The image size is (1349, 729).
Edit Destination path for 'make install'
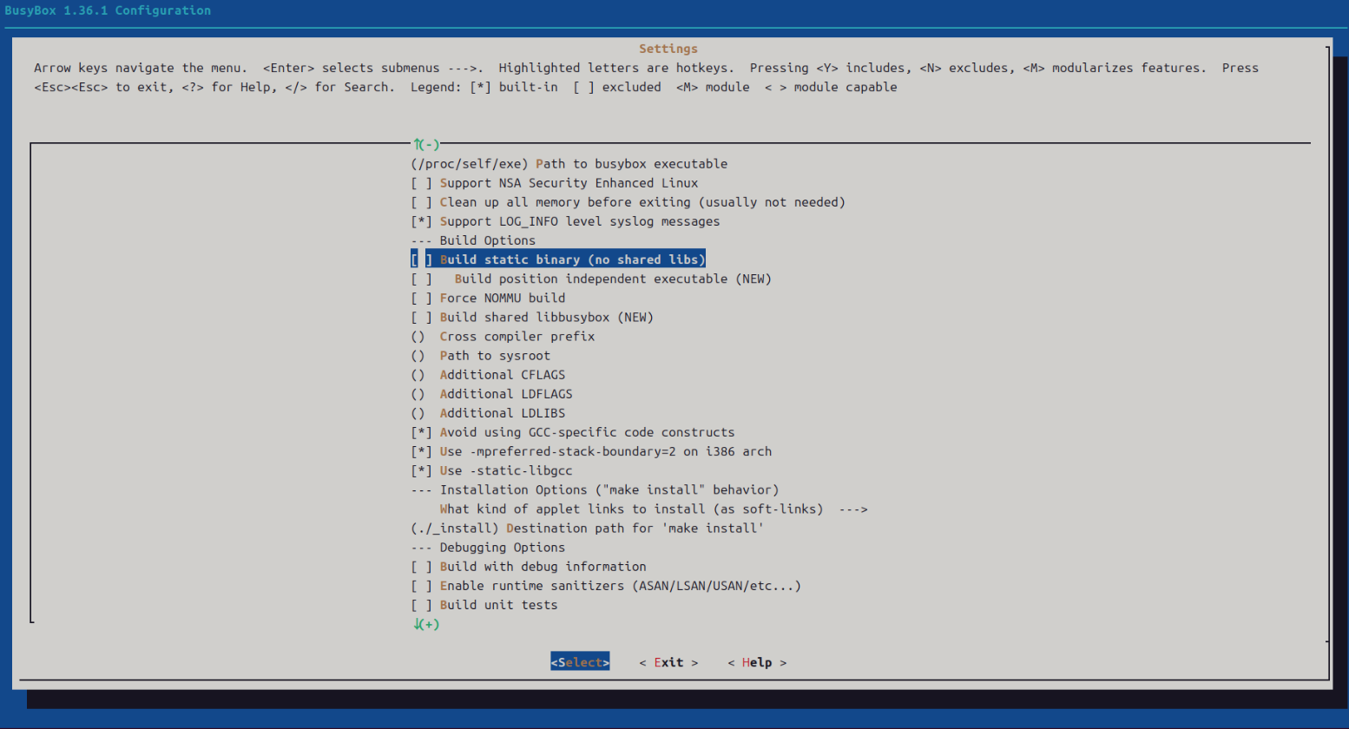pos(588,528)
